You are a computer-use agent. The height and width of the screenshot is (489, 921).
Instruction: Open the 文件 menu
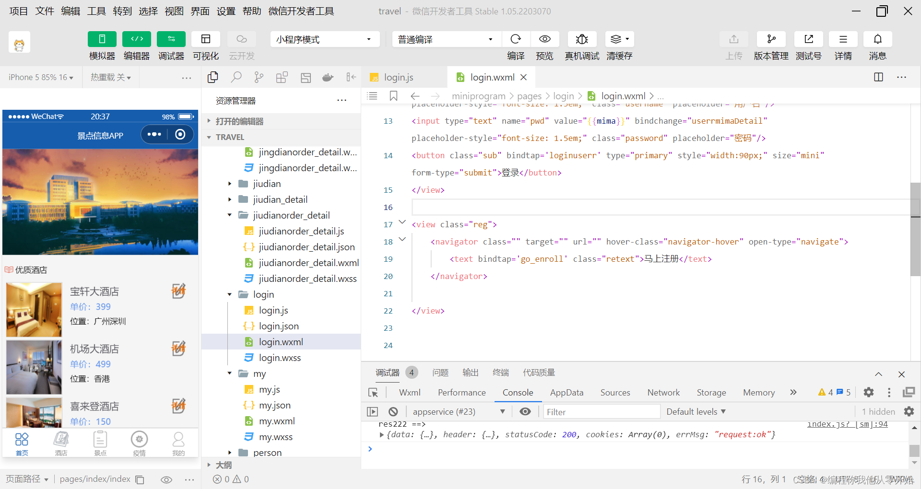tap(45, 11)
